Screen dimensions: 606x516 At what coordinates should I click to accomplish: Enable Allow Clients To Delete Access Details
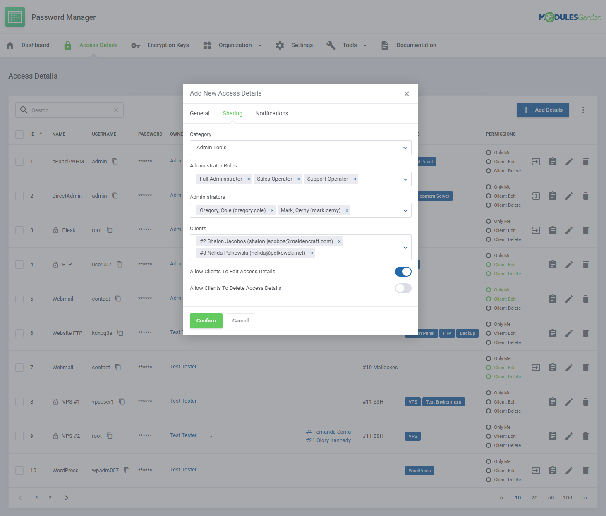coord(403,288)
